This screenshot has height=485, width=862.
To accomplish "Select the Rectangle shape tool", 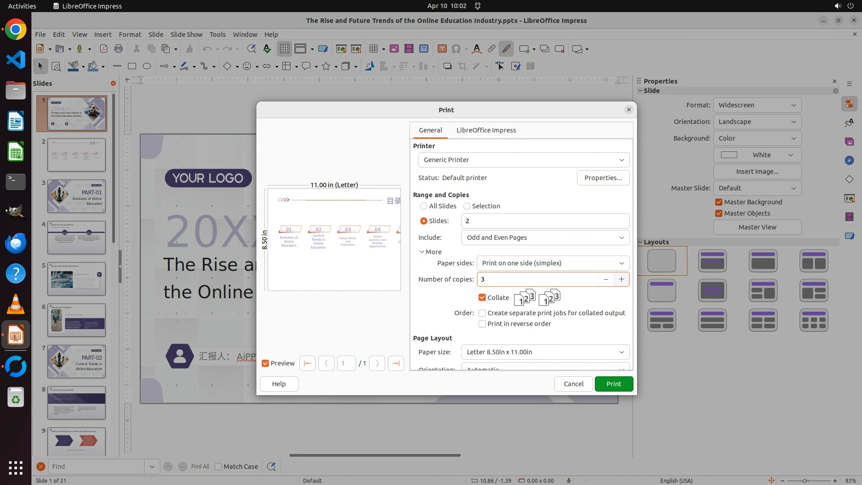I will (x=132, y=66).
